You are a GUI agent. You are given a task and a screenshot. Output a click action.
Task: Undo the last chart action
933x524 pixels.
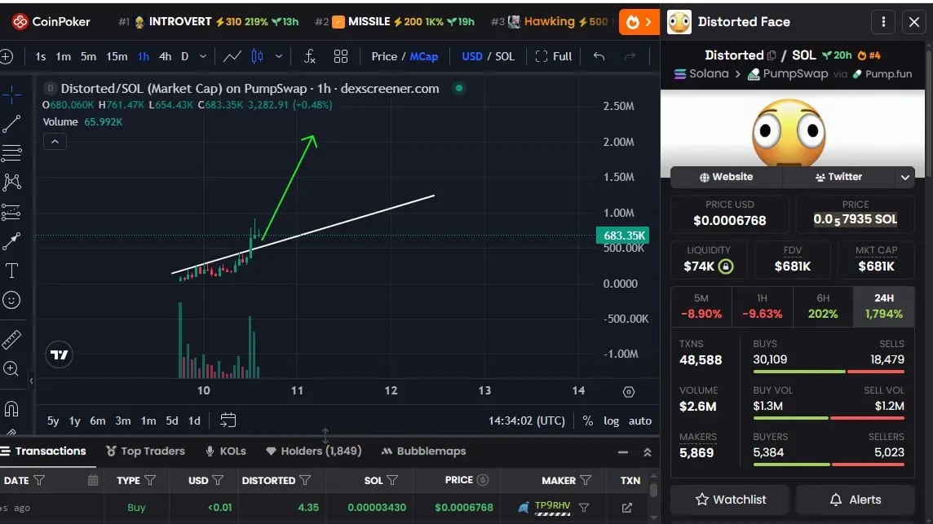click(599, 56)
